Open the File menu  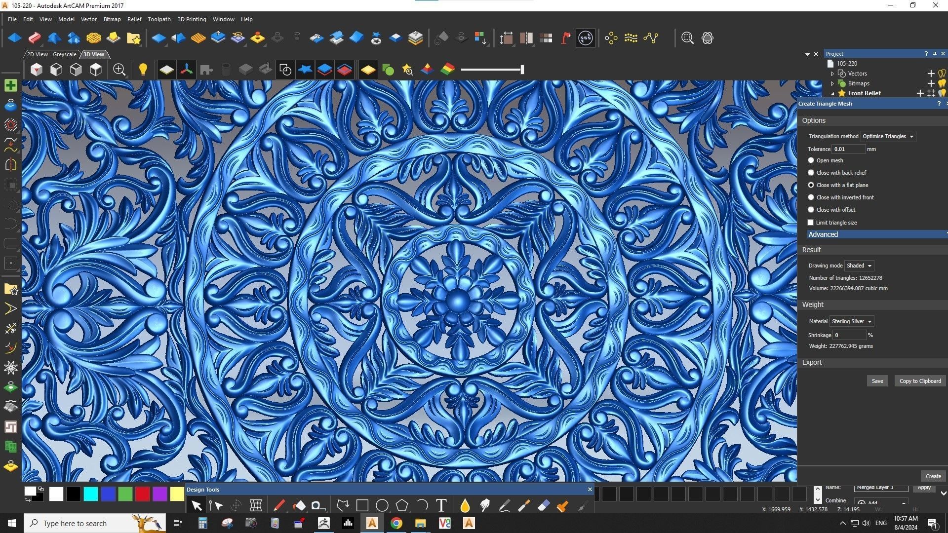click(12, 19)
